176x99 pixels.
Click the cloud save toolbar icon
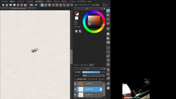coord(3,5)
